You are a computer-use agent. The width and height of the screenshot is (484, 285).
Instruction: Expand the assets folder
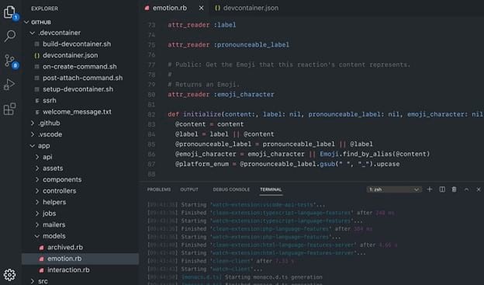click(x=37, y=169)
